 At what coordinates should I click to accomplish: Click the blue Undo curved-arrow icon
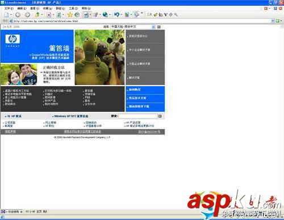116,15
